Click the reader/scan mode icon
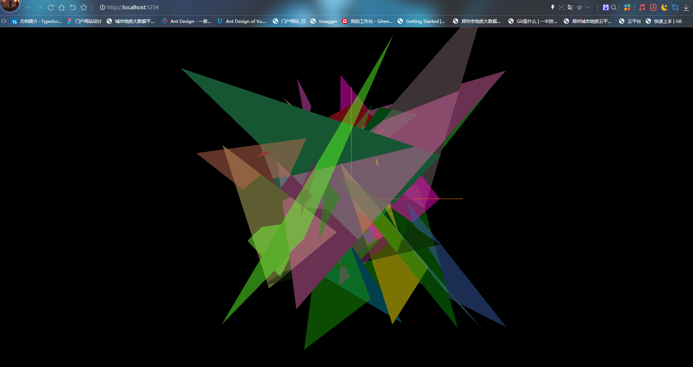The height and width of the screenshot is (367, 693). pyautogui.click(x=562, y=7)
